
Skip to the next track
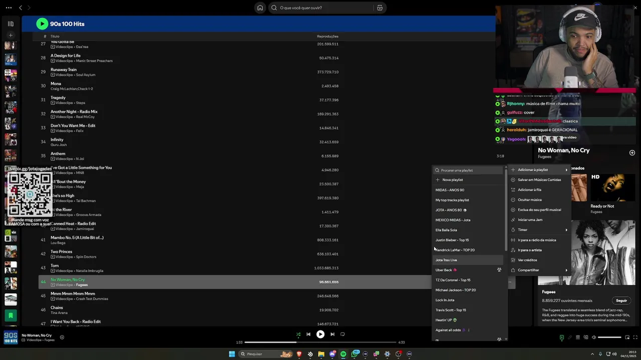click(x=332, y=334)
